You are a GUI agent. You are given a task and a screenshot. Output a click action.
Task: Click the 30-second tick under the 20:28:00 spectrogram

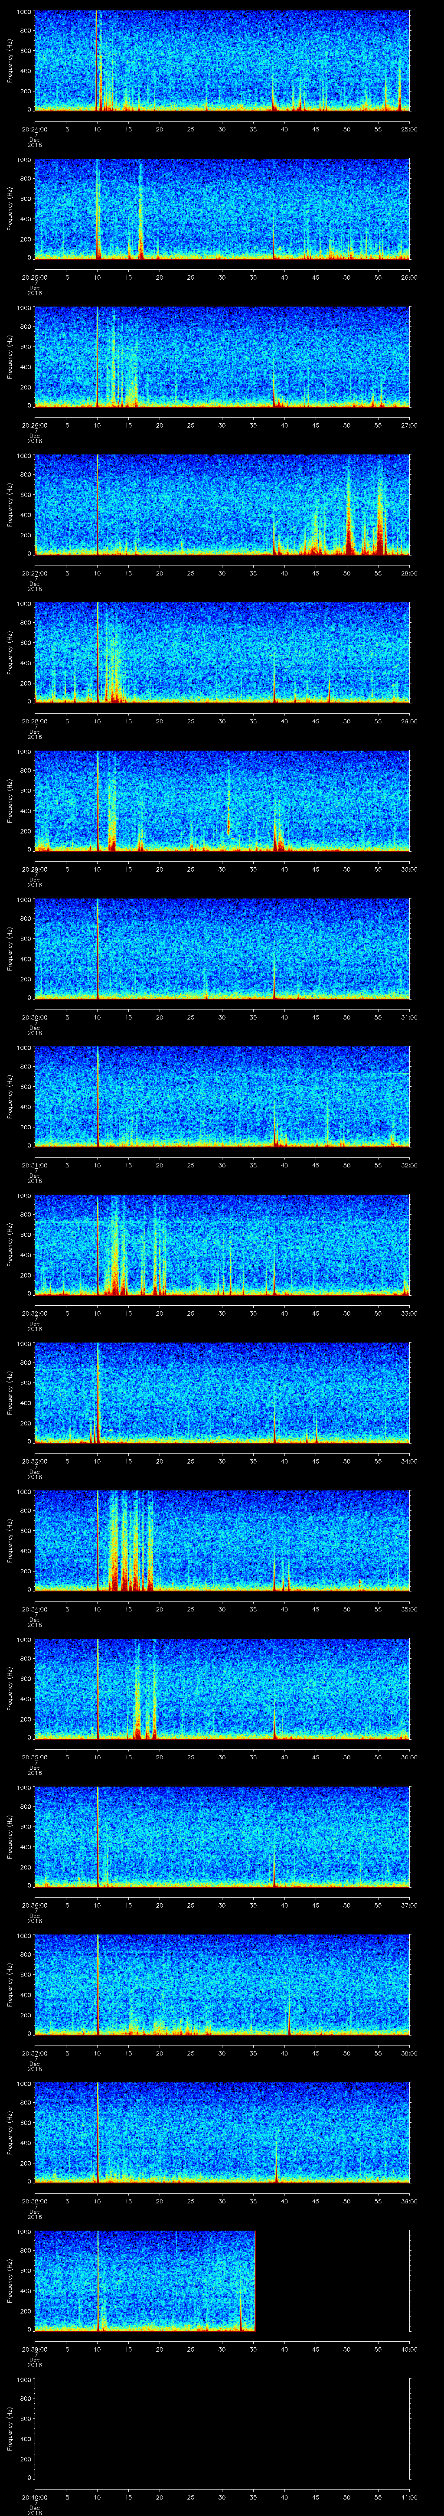coord(222,721)
